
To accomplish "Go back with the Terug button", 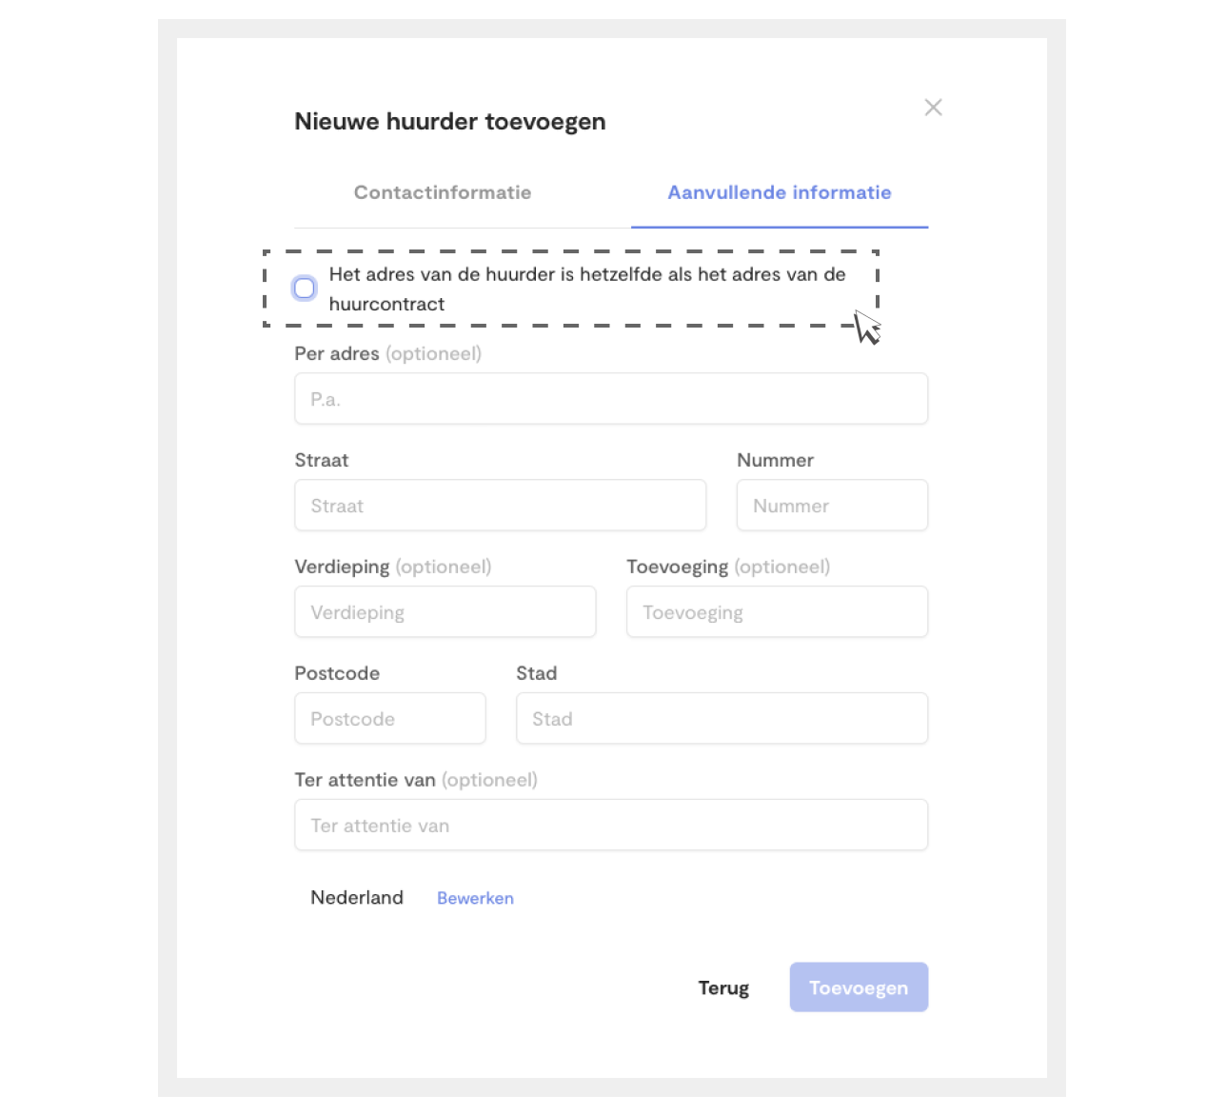I will [x=723, y=987].
